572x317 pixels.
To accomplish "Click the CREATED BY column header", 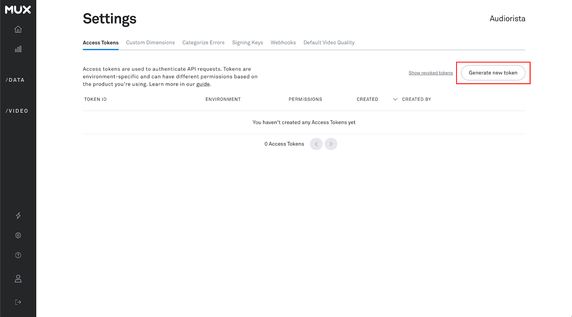I will pos(416,99).
